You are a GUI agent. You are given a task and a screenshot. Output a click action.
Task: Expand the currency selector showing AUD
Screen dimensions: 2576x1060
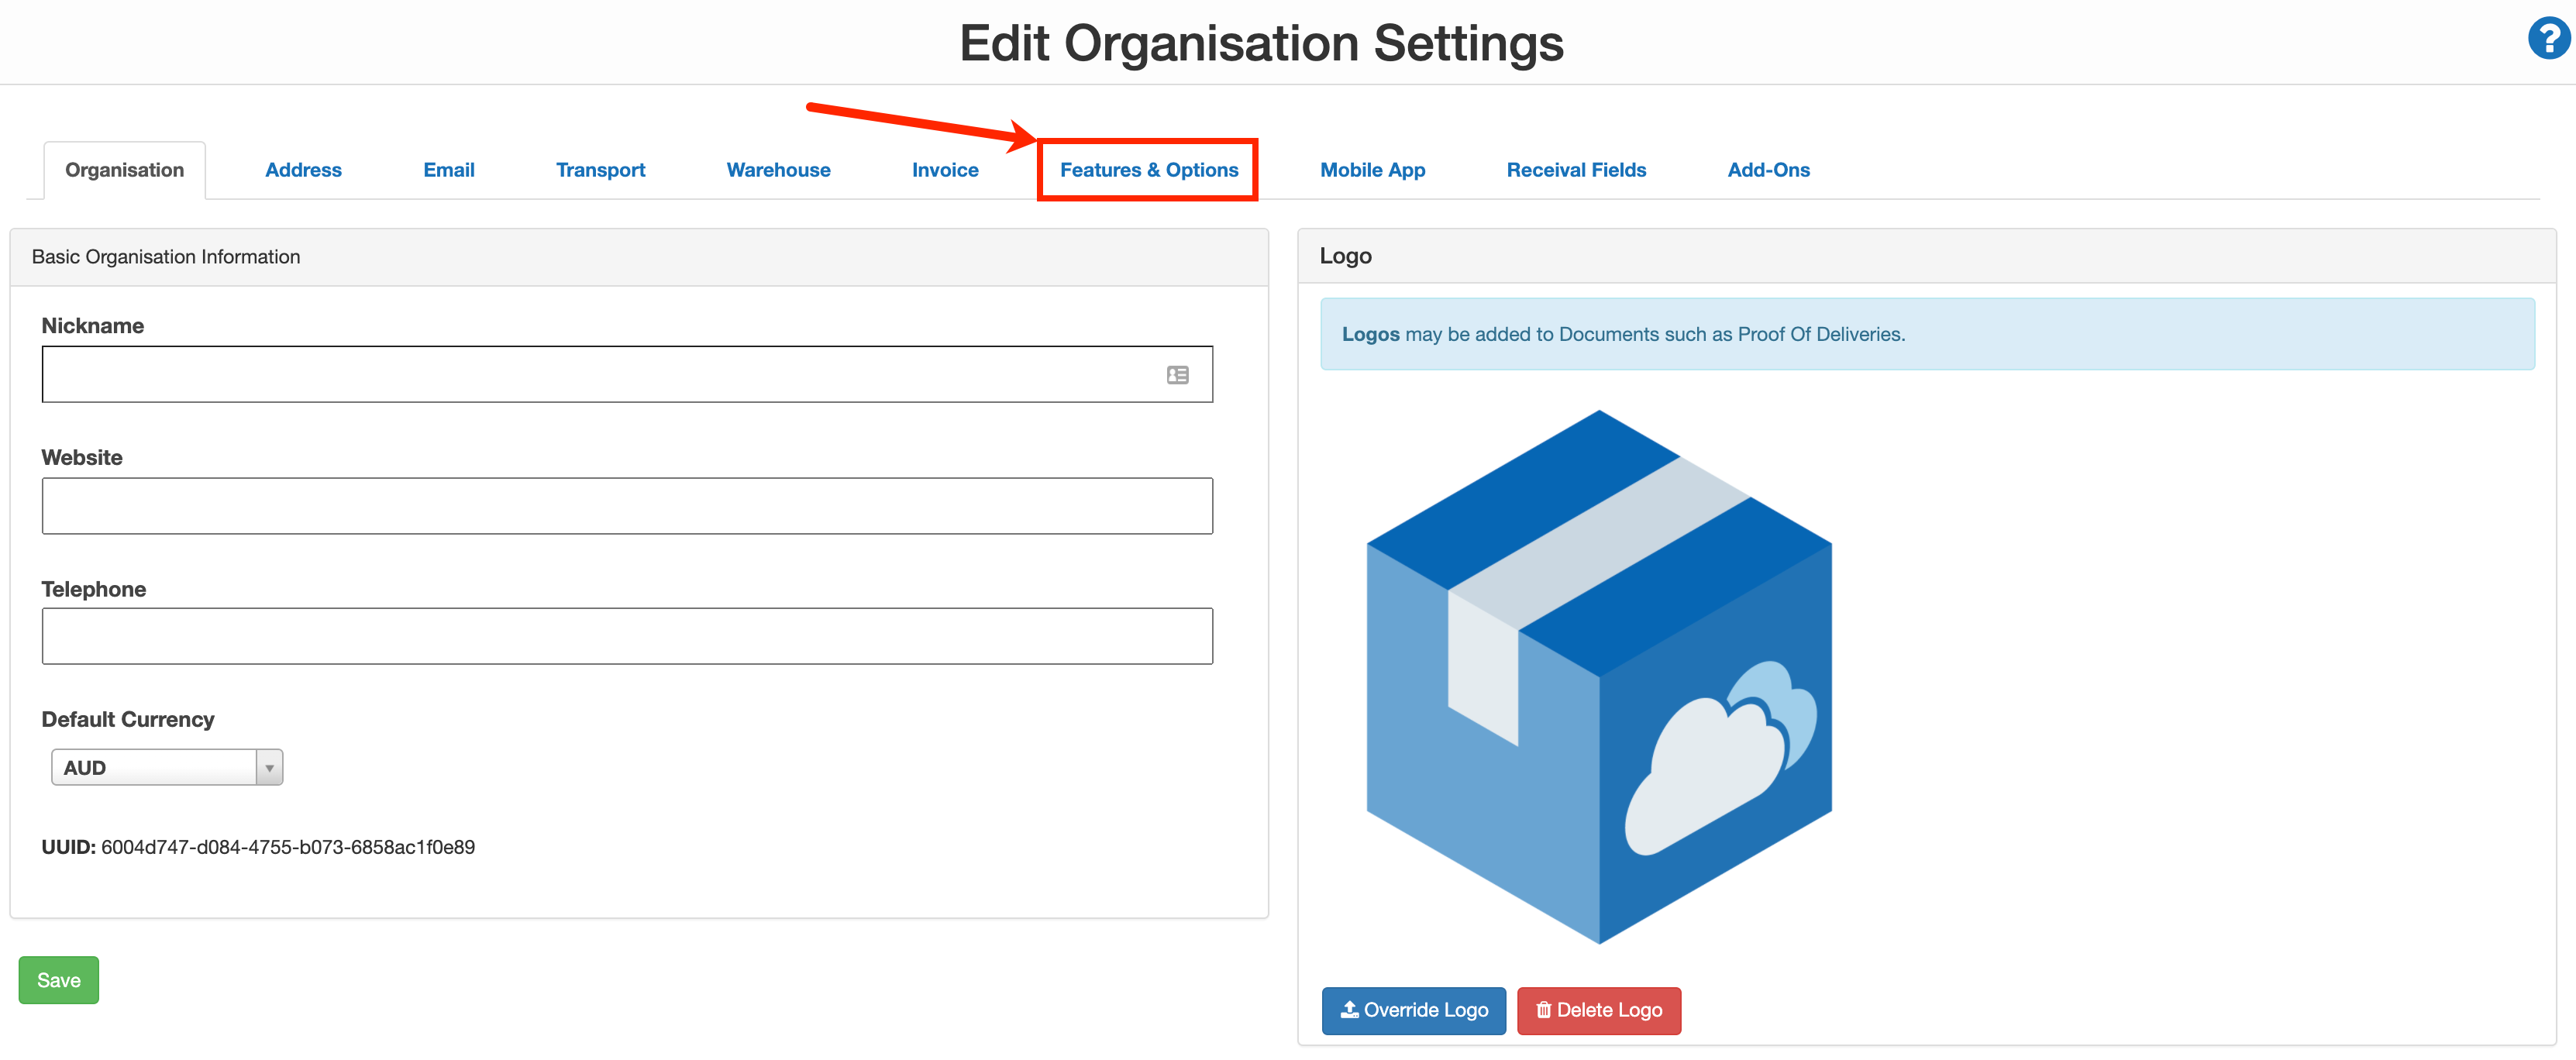tap(166, 767)
